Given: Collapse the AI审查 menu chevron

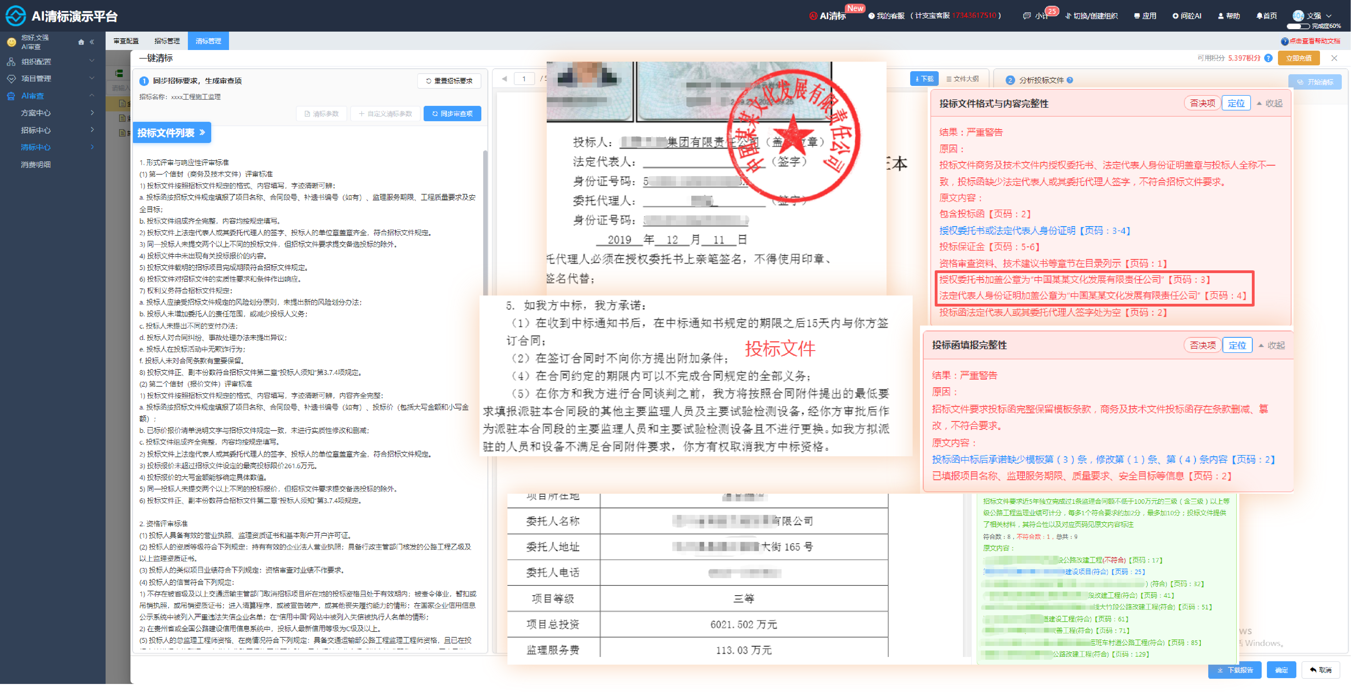Looking at the screenshot, I should coord(92,95).
